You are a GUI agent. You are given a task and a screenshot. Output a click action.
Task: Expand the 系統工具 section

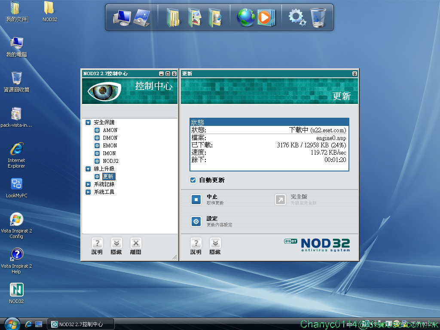[88, 192]
